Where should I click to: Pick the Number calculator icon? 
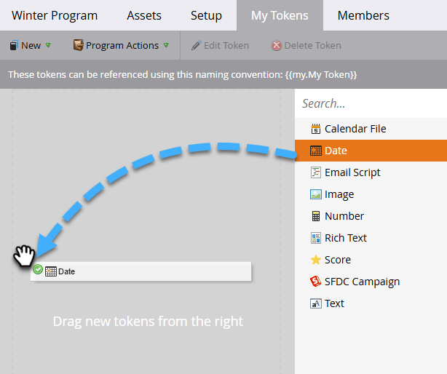pos(315,216)
